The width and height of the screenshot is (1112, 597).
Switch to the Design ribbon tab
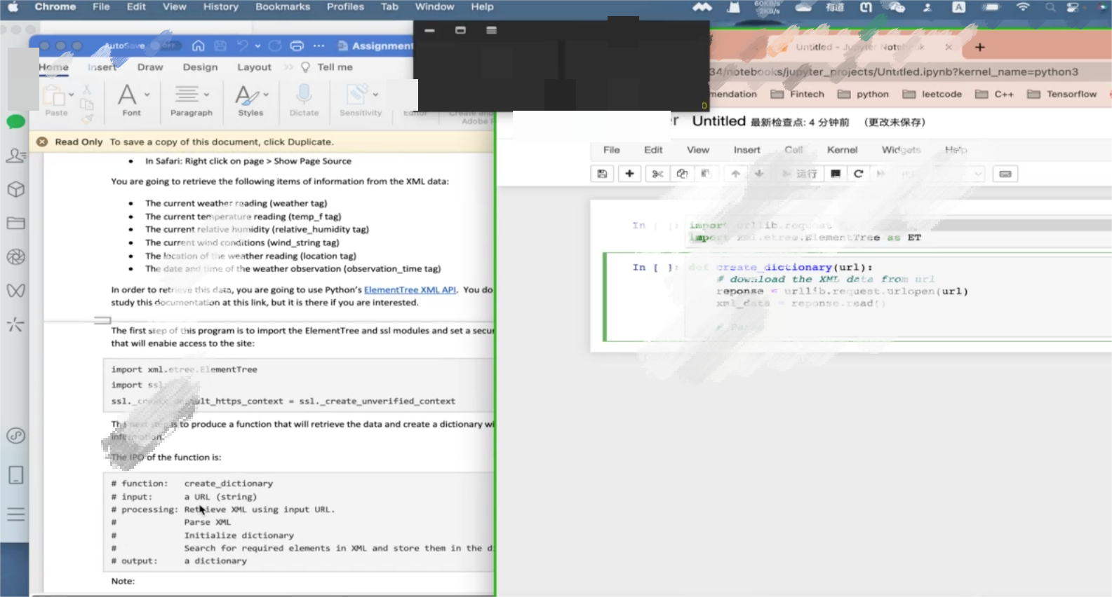click(x=200, y=67)
